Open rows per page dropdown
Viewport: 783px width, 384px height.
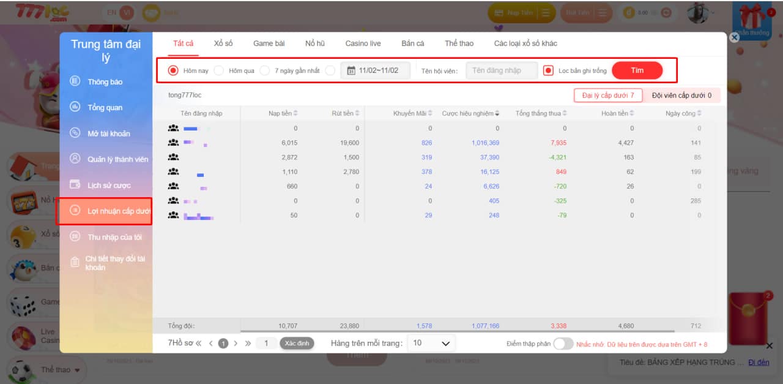point(431,343)
